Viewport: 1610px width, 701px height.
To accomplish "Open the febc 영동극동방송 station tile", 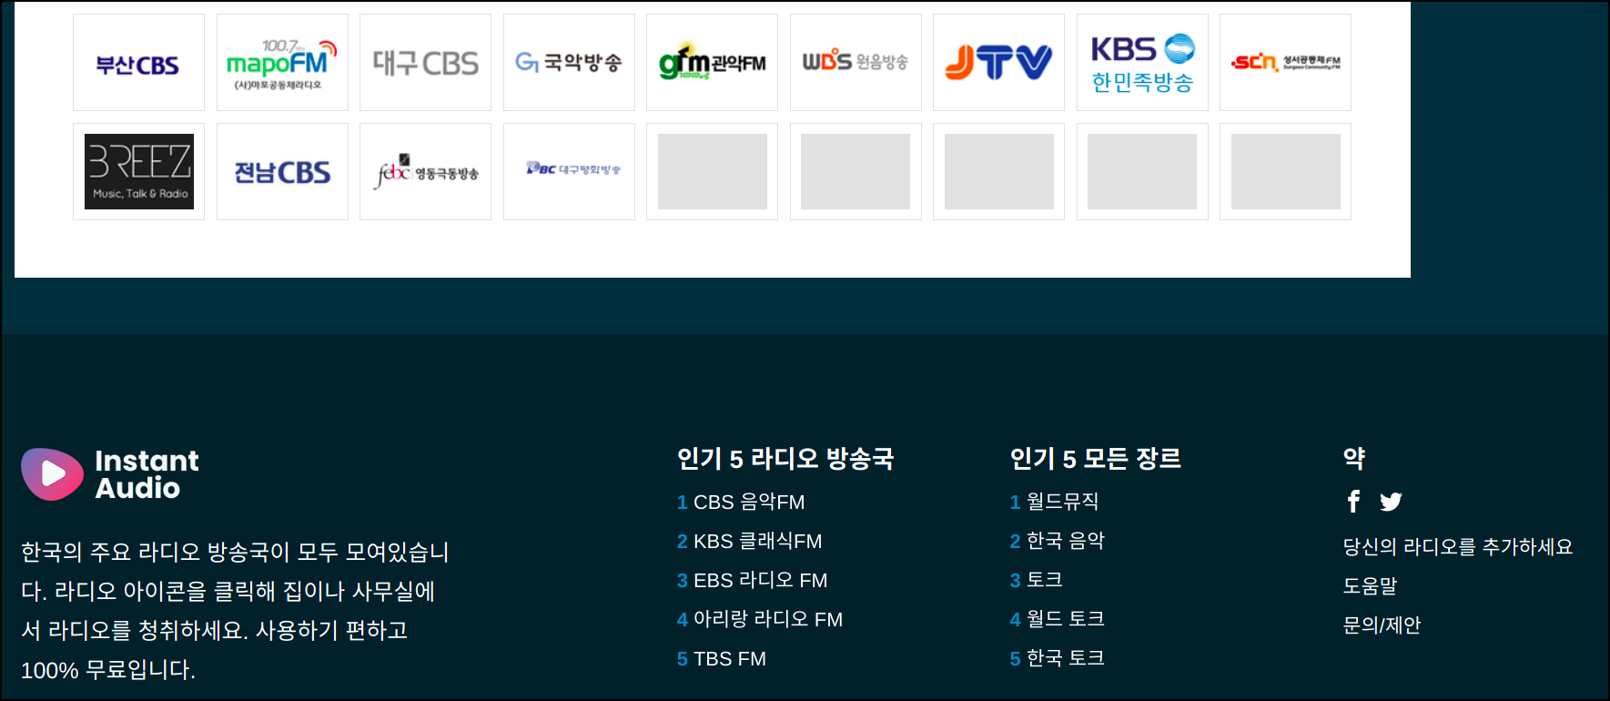I will pos(425,171).
